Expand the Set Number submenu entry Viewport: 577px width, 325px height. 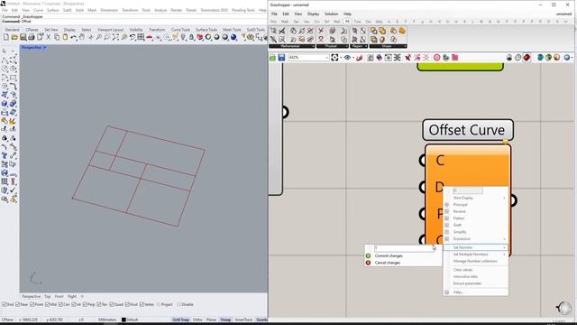pyautogui.click(x=475, y=247)
